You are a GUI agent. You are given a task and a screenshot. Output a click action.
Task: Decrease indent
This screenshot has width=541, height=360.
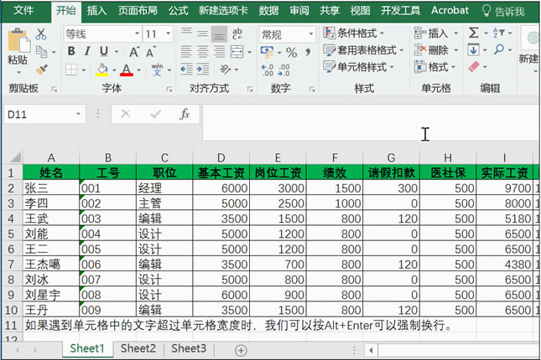point(187,69)
